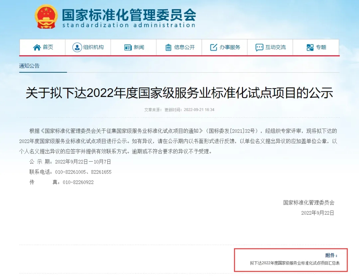The width and height of the screenshot is (359, 278).
Task: Click the 国家标准化管理委员会 site title
Action: [x=129, y=15]
